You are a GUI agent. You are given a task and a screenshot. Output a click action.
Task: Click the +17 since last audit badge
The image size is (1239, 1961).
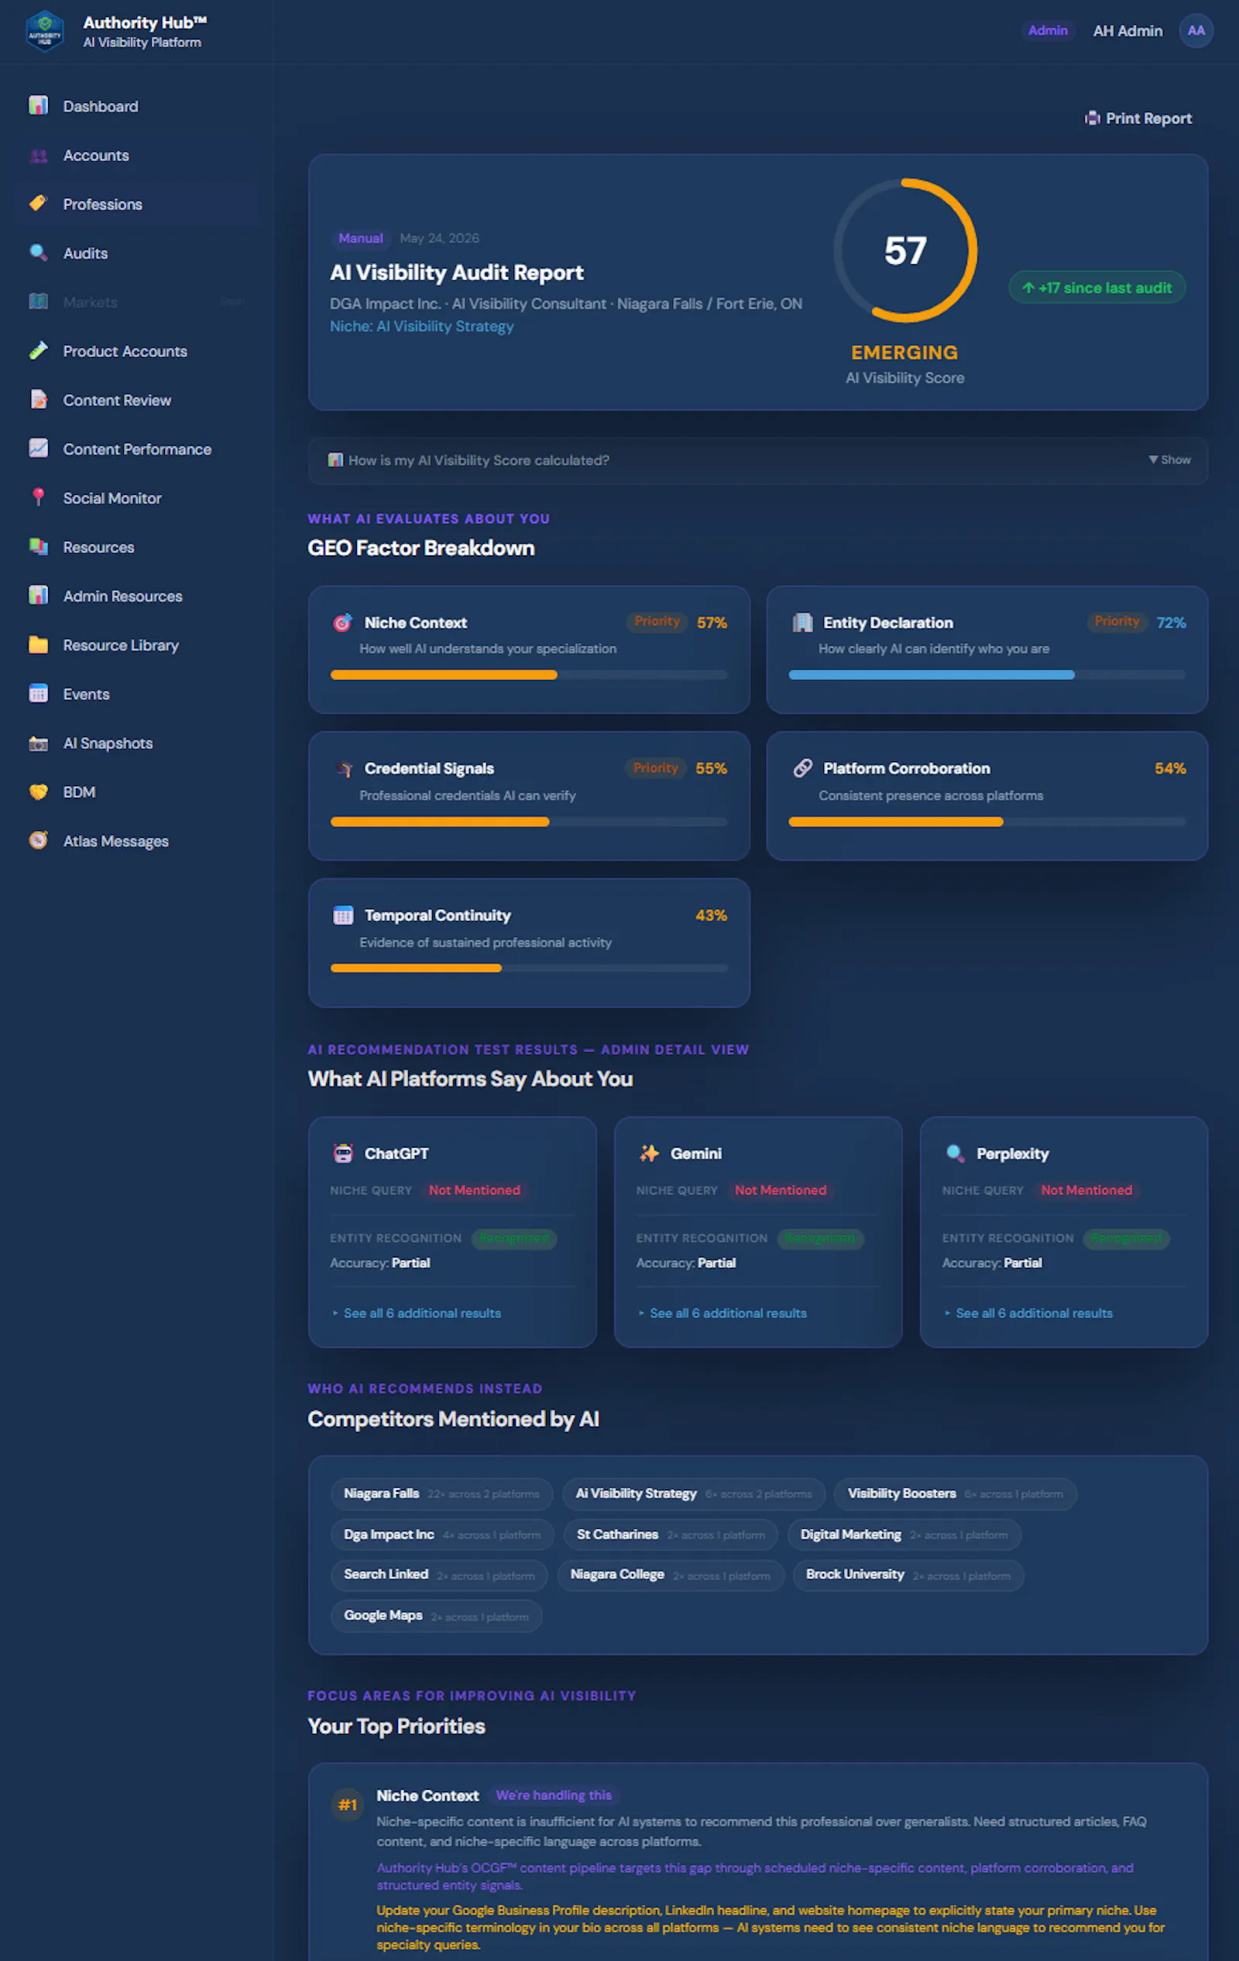1097,287
